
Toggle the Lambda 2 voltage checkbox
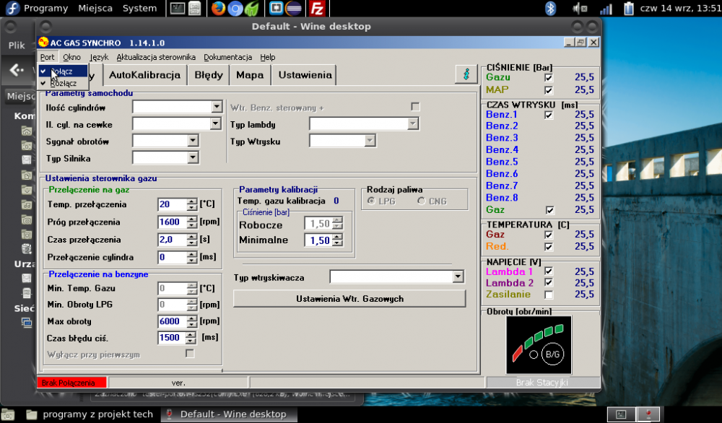click(x=549, y=283)
